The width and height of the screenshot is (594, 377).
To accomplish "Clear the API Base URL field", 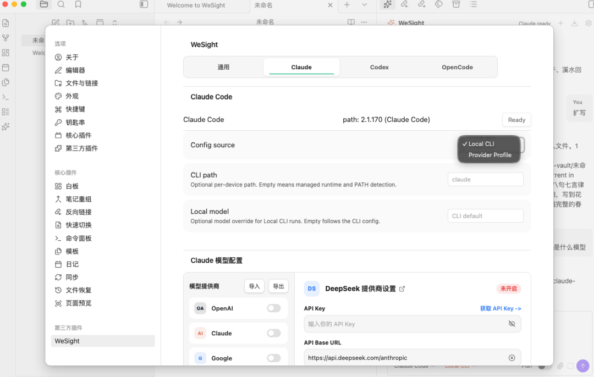I will coord(512,358).
